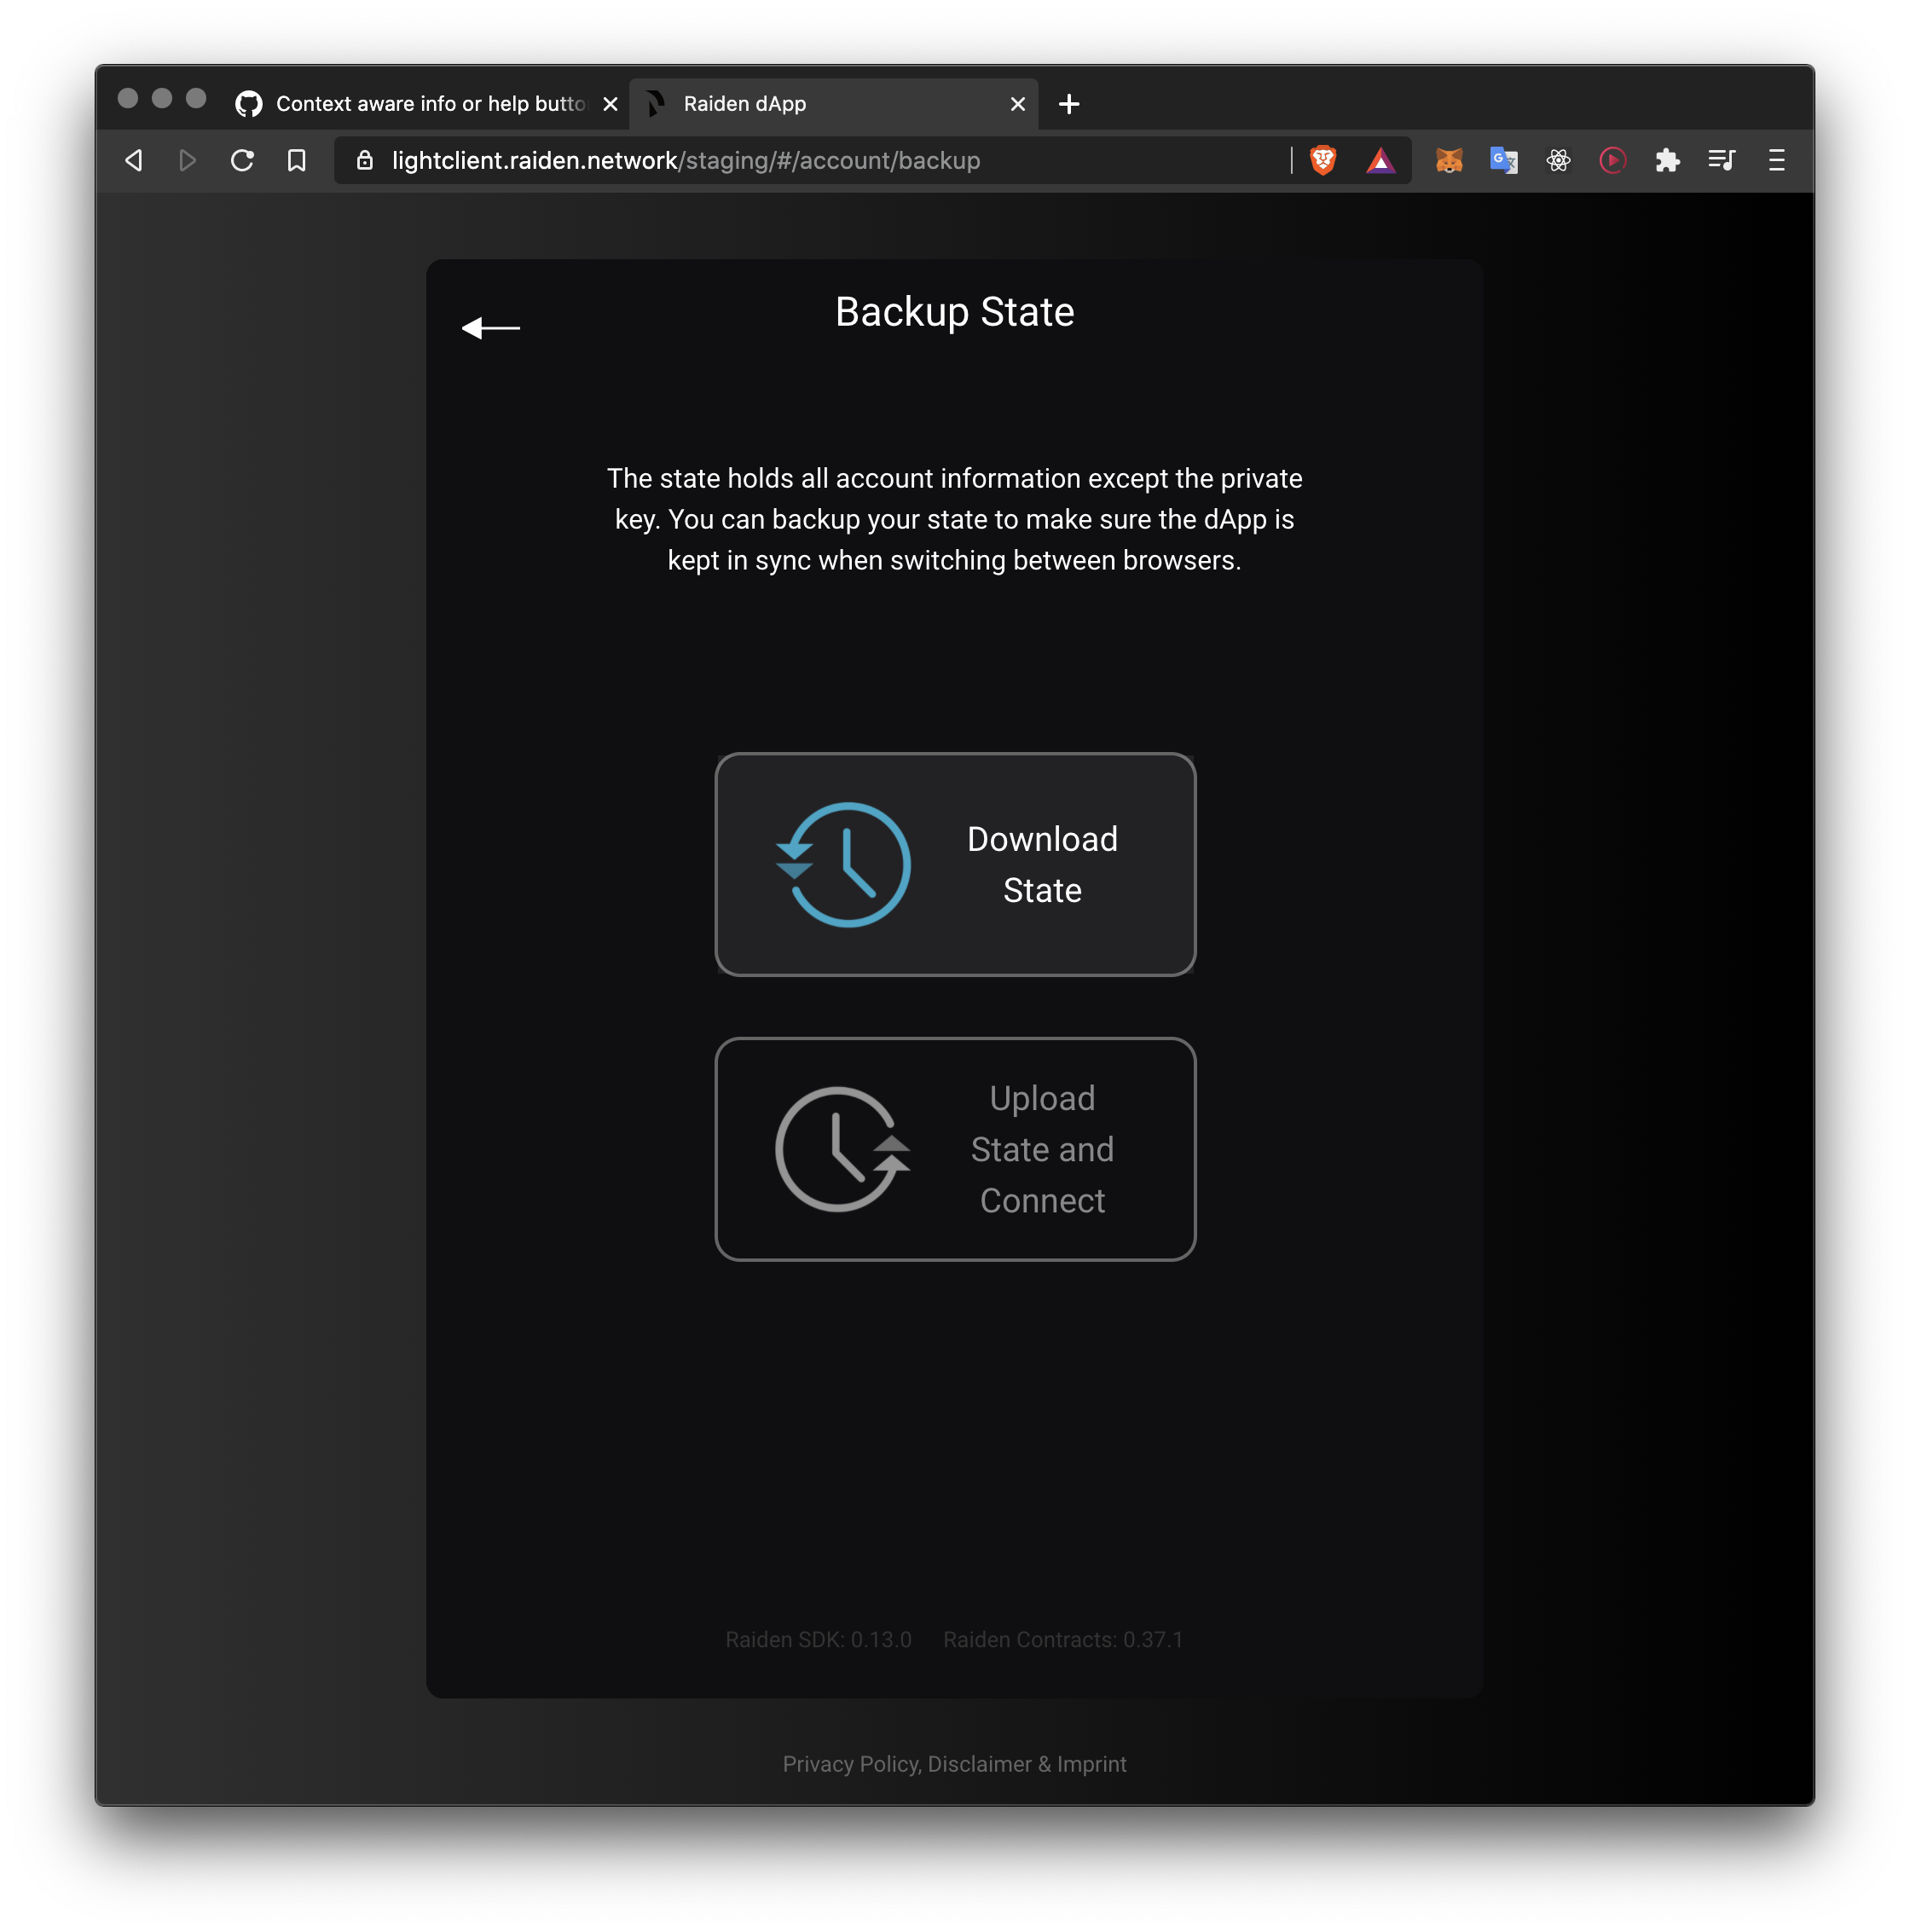Click Raiden SDK: 0.13.0 version text

(818, 1640)
